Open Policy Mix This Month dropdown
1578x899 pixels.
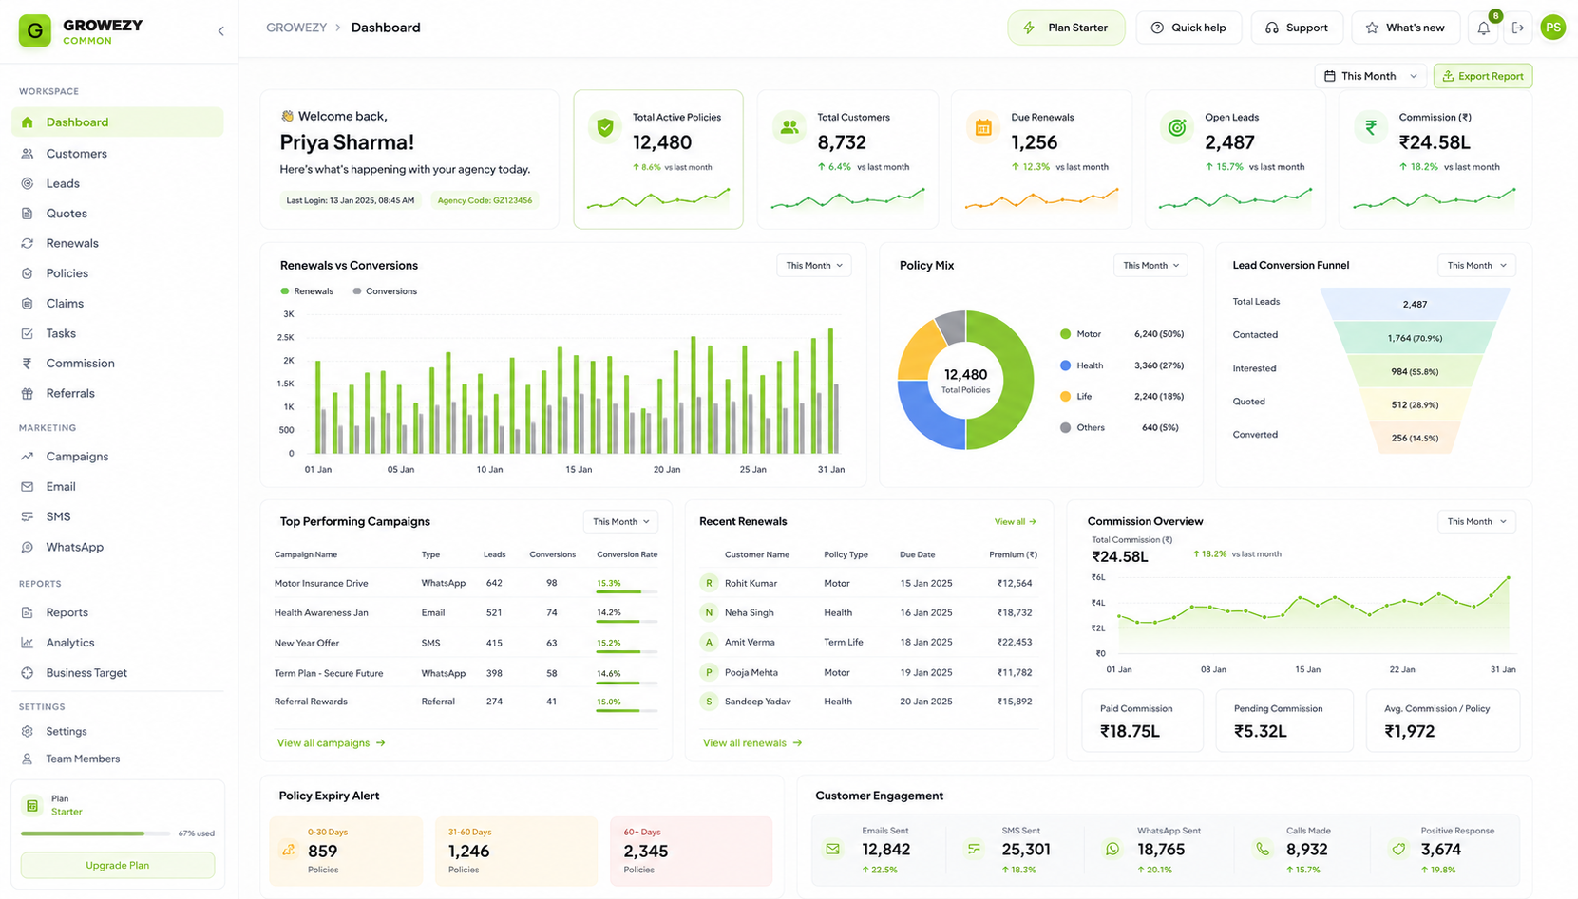(1150, 266)
